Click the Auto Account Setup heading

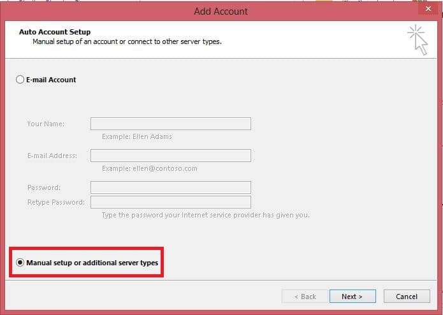tap(55, 32)
